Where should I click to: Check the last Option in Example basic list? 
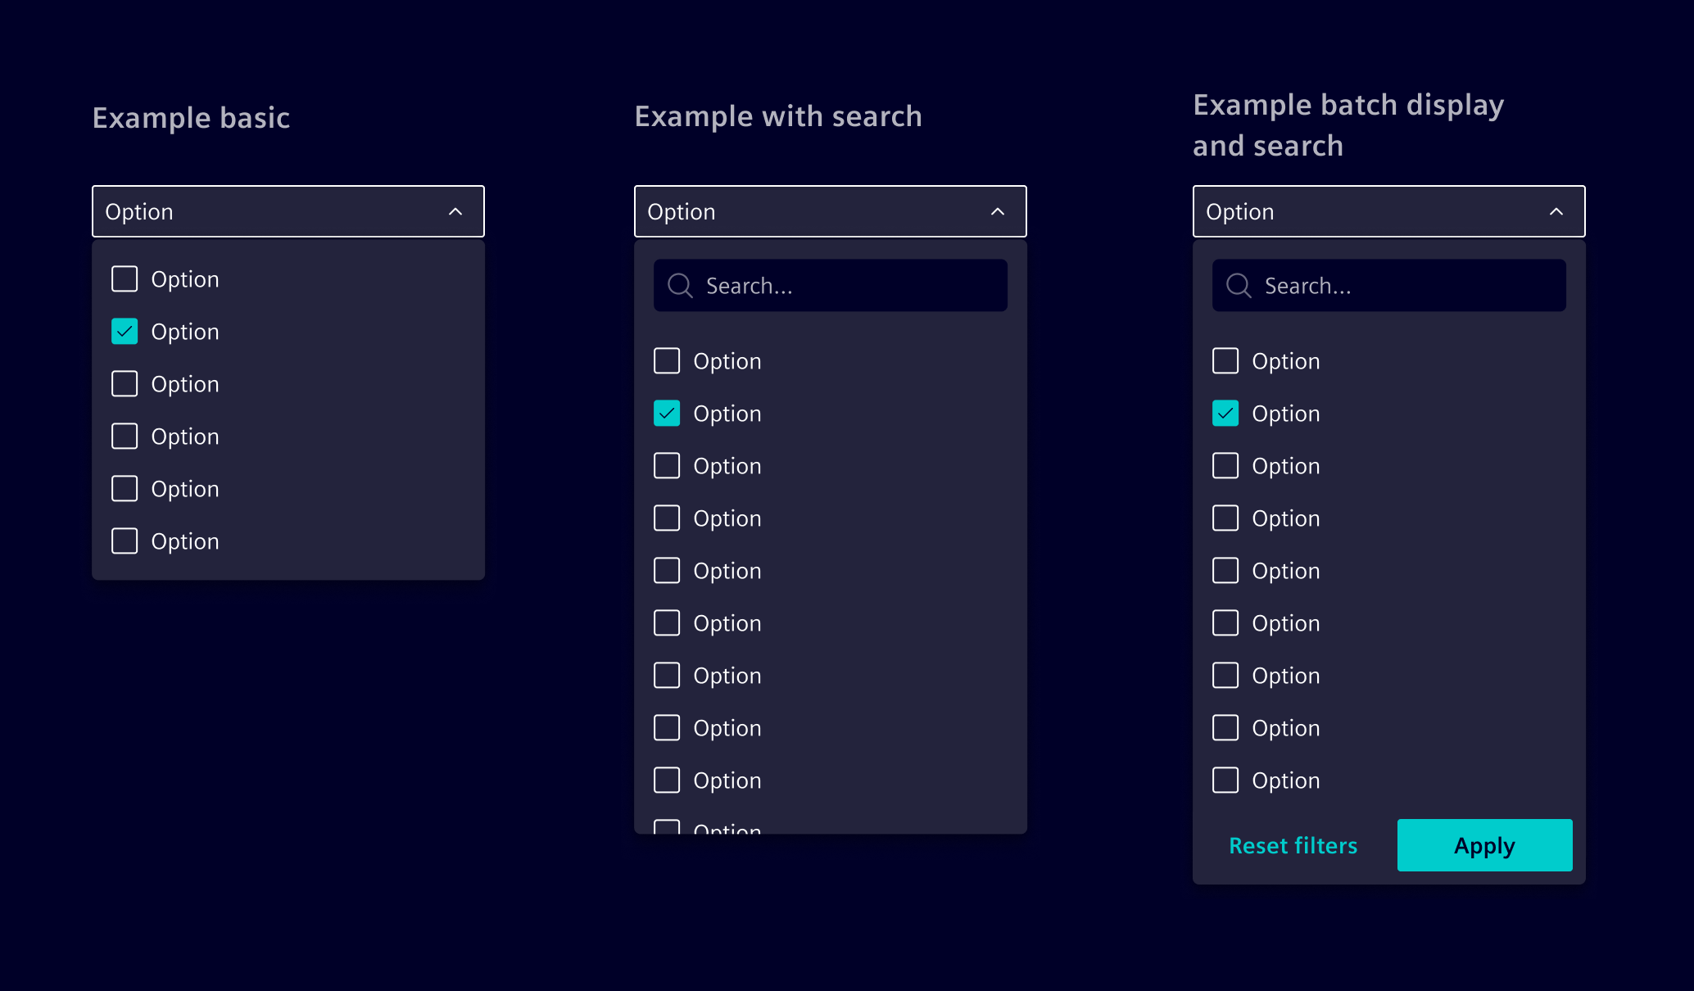[125, 541]
